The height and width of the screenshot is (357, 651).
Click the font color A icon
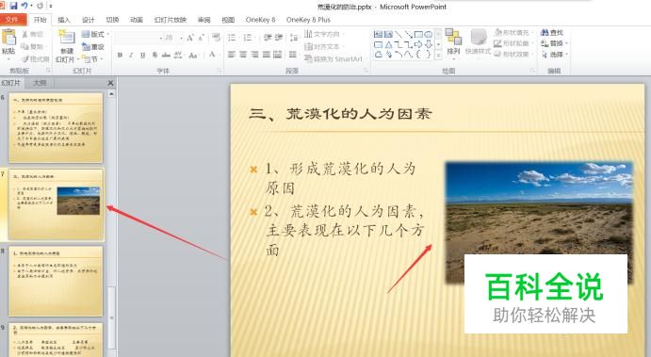click(212, 55)
